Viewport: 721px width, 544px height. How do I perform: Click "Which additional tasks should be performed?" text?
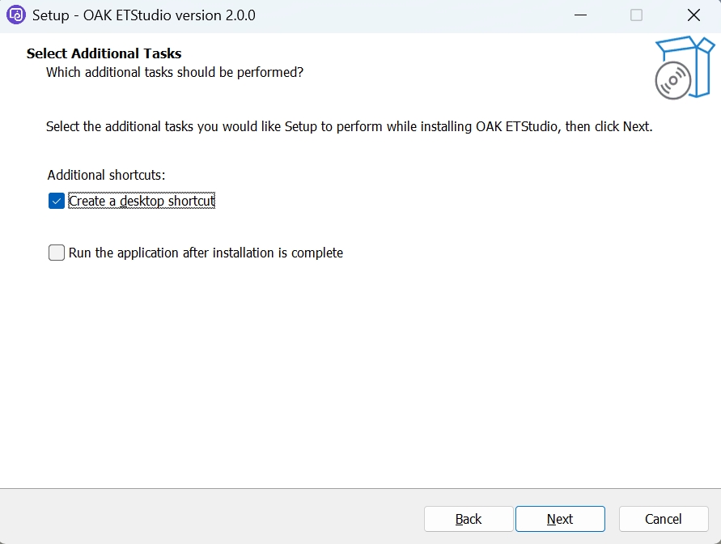[x=175, y=72]
